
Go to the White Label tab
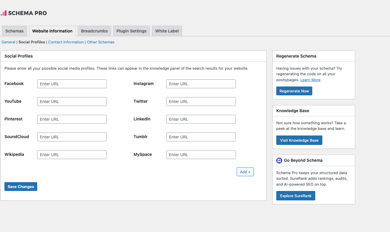pos(167,31)
